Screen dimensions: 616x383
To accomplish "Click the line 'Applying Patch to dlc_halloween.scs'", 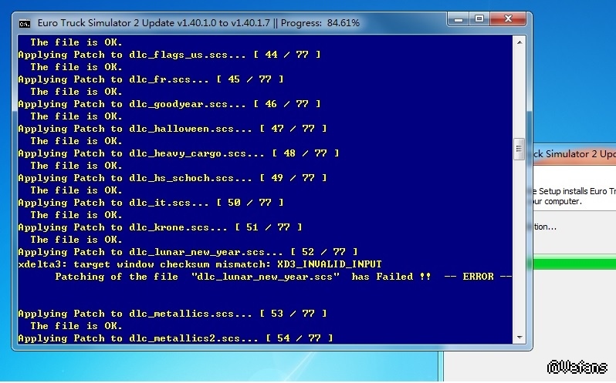I will click(172, 129).
